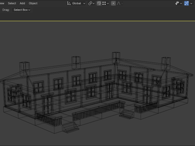Viewport: 195px width, 146px height.
Task: Open the Global transform orientation dropdown
Action: click(76, 3)
